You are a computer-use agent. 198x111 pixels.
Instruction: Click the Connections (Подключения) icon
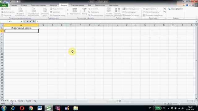point(51,9)
